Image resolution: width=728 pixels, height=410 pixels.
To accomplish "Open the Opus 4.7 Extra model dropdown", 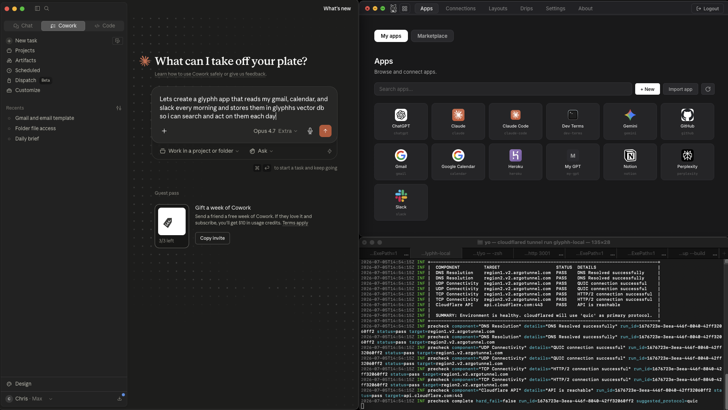I will pos(275,131).
